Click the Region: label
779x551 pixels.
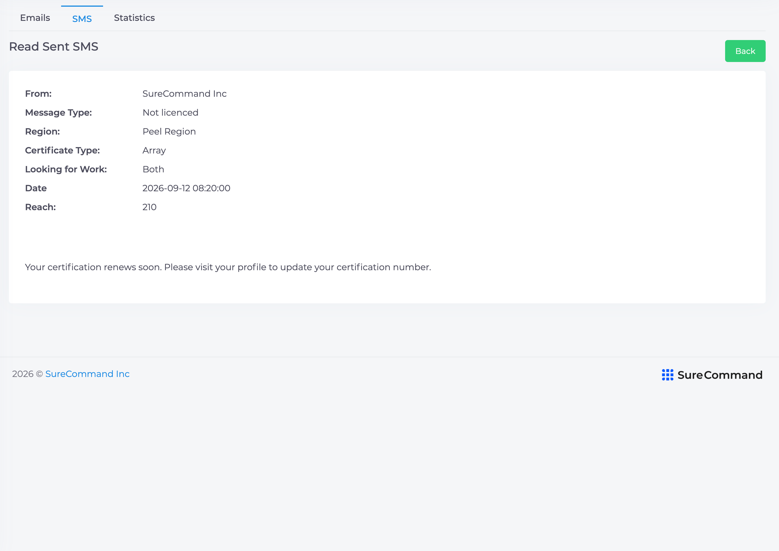[43, 132]
